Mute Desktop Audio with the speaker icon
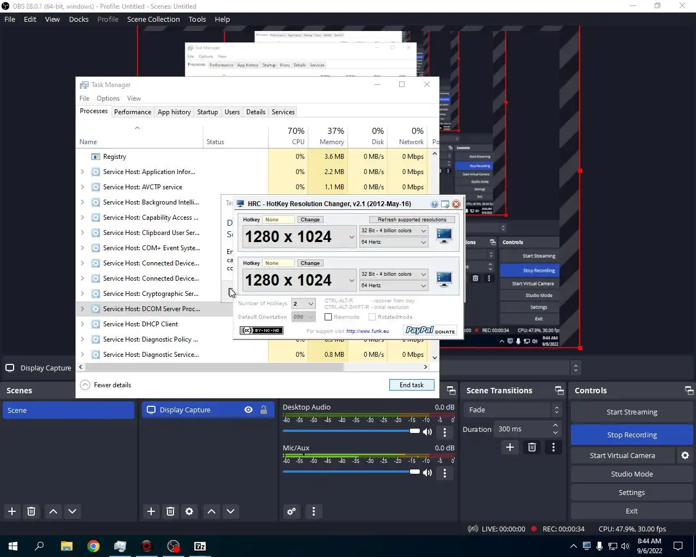This screenshot has height=557, width=696. pos(427,432)
